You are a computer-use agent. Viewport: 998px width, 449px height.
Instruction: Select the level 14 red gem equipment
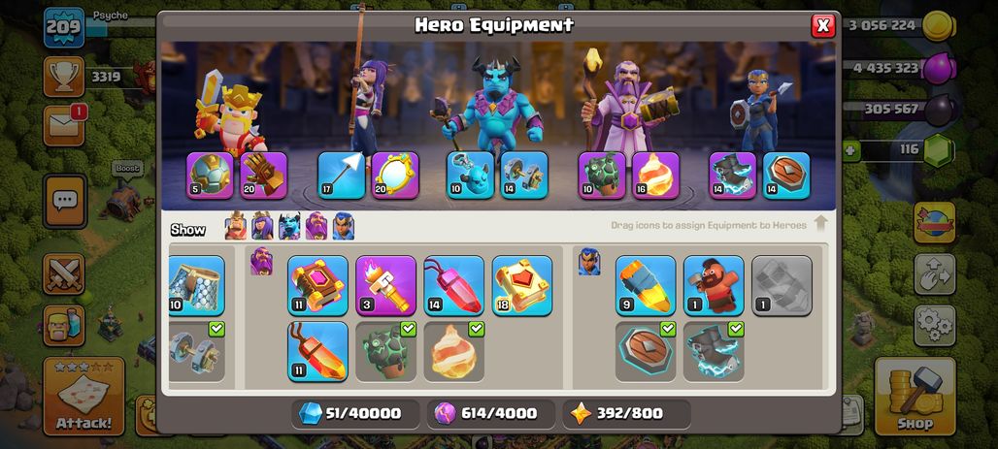(453, 285)
